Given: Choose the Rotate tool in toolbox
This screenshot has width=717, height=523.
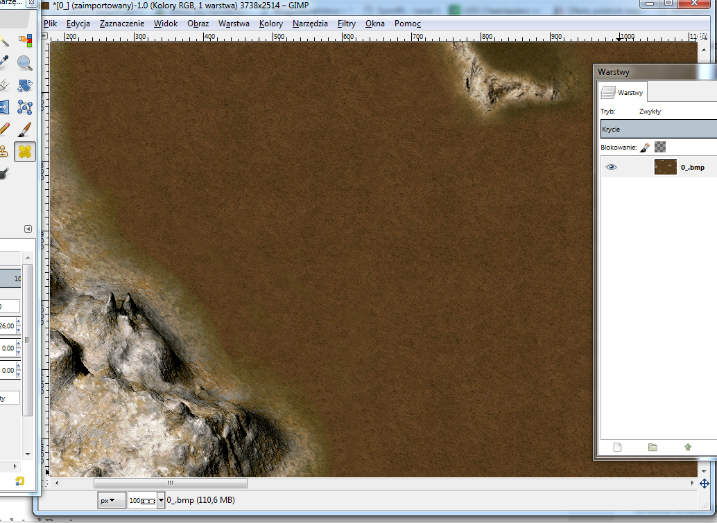Looking at the screenshot, I should coord(25,85).
